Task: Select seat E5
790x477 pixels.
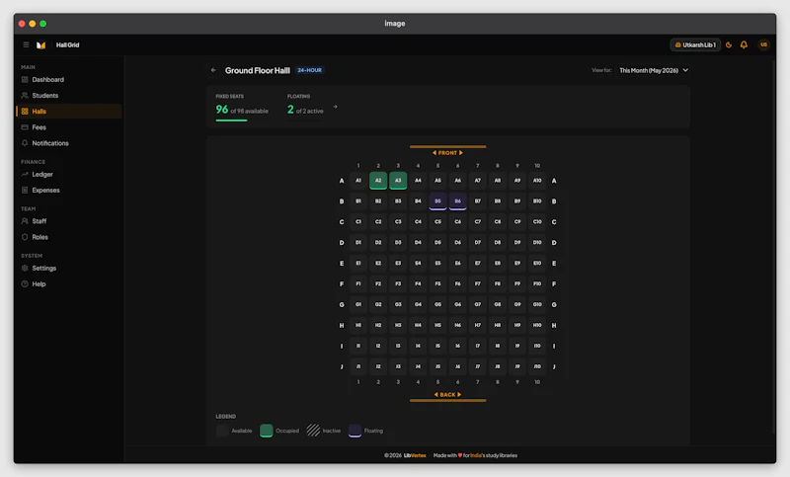Action: [x=437, y=263]
